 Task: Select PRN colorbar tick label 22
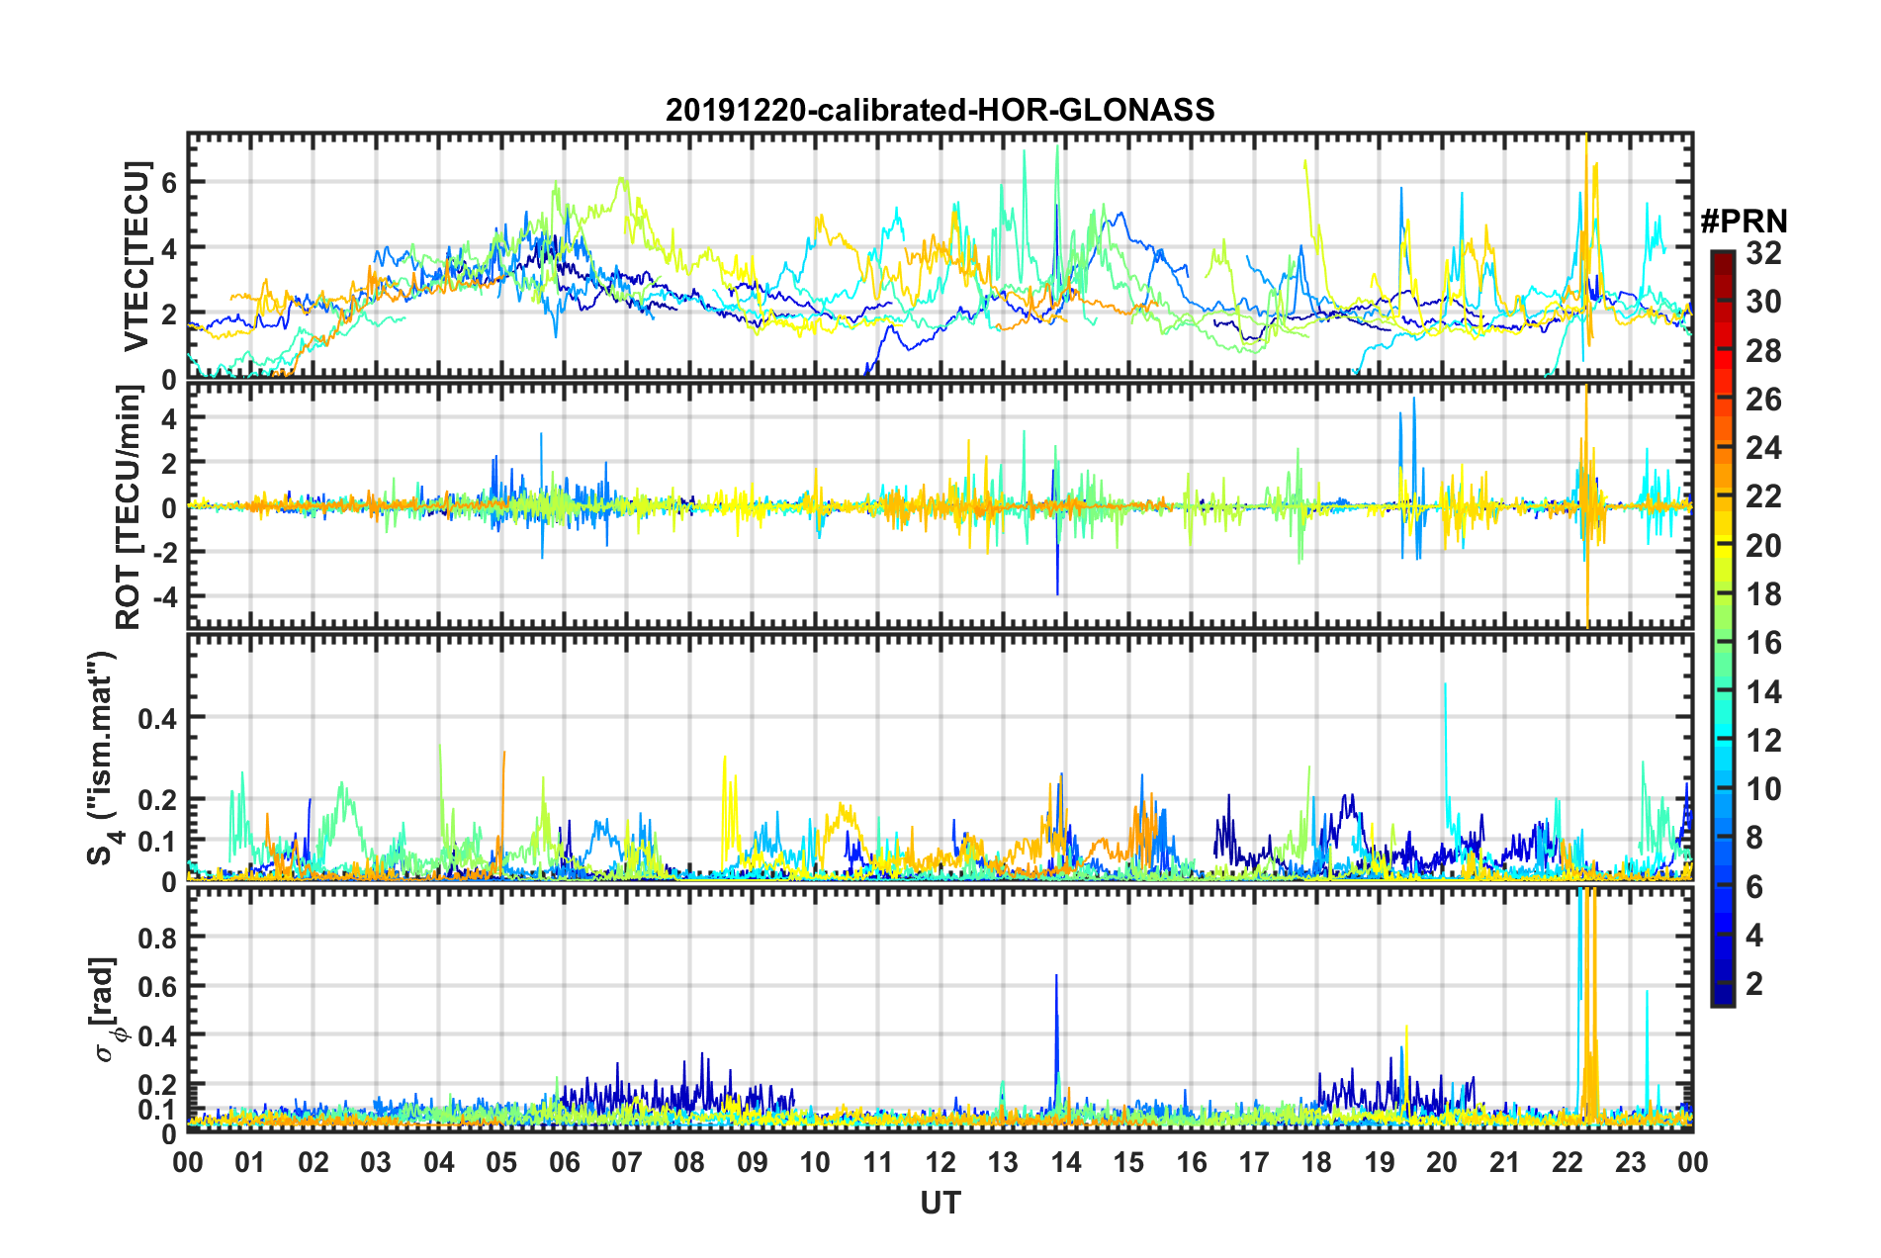(x=1763, y=496)
